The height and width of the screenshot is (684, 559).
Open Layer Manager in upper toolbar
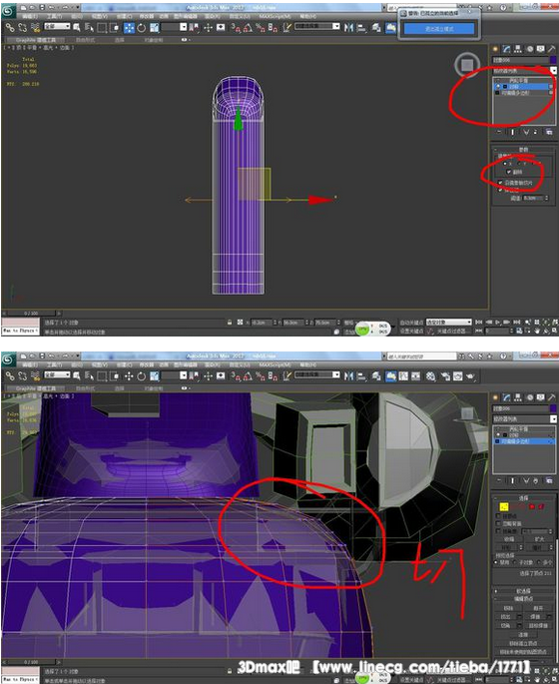click(376, 28)
